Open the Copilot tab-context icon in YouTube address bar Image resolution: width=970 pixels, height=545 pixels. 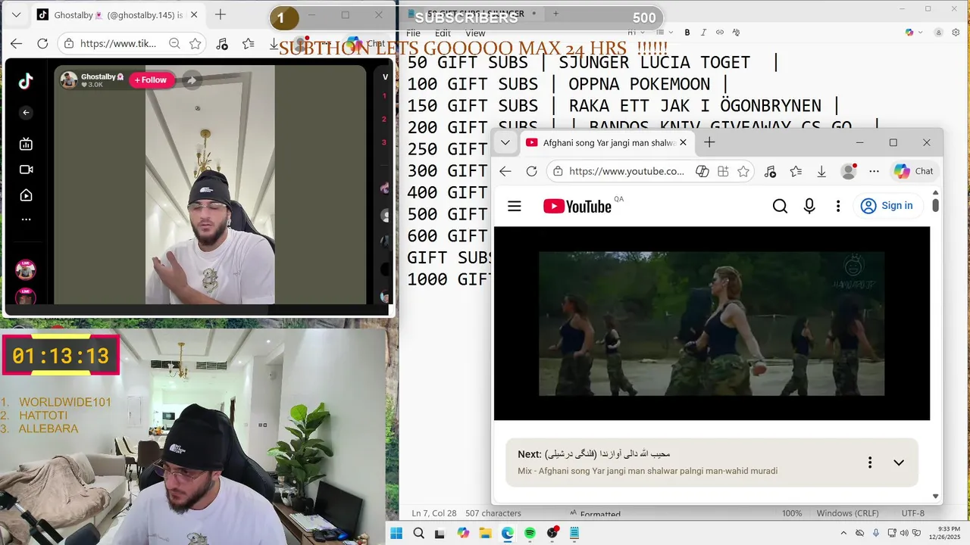702,172
